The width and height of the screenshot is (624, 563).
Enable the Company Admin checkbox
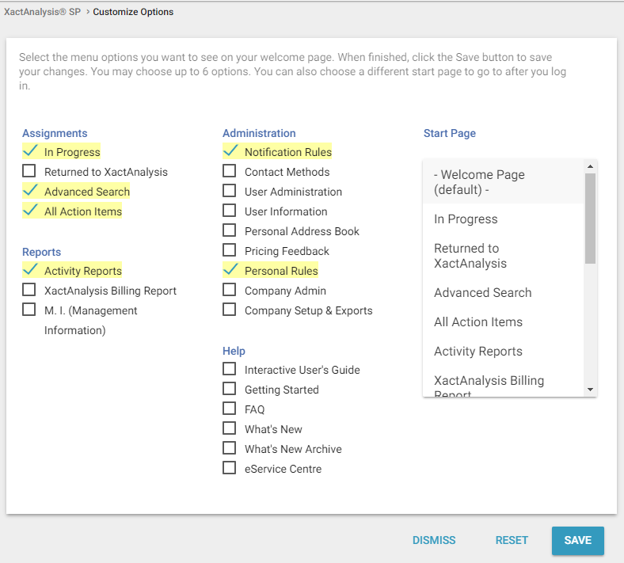tap(230, 290)
